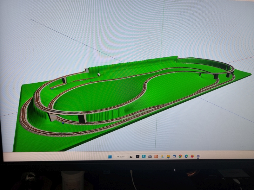
Task: Open the yellow photo icon in taskbar
Action: coord(162,157)
